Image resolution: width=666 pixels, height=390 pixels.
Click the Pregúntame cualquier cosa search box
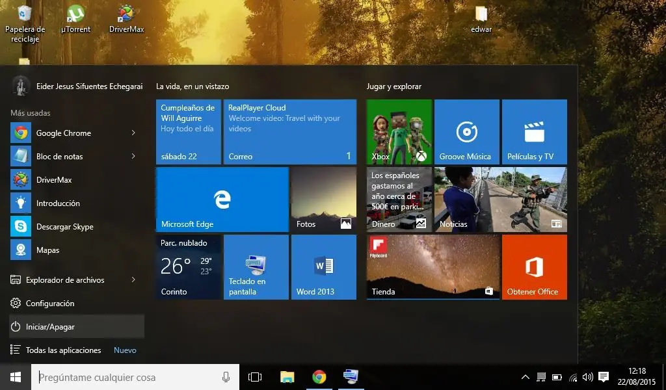point(135,377)
